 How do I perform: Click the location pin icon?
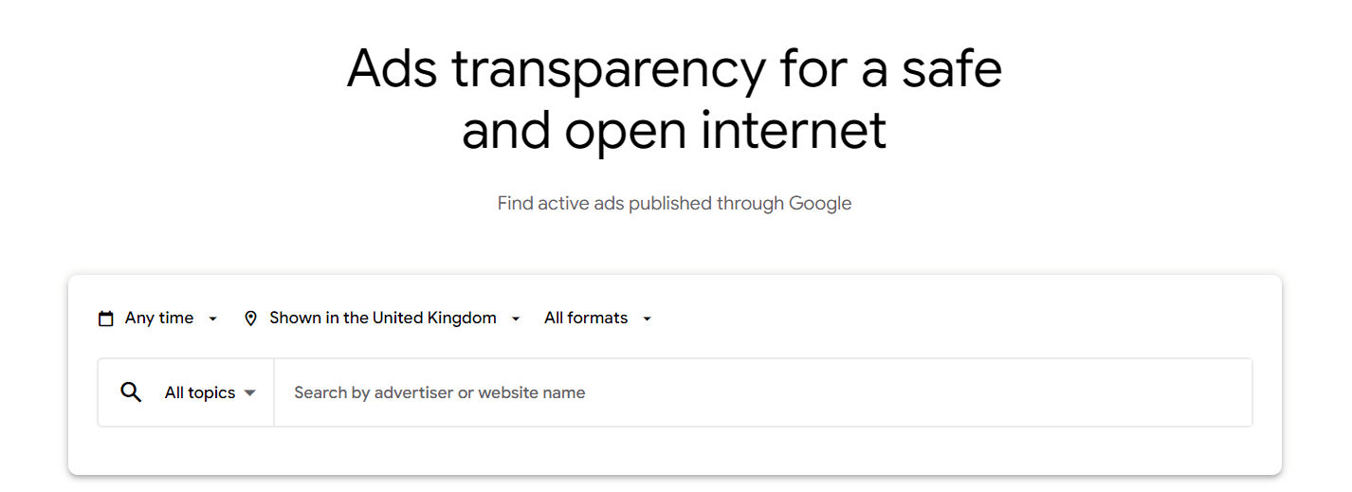tap(250, 319)
